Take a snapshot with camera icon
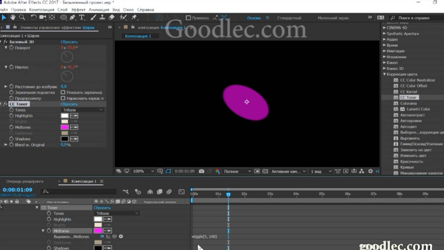This screenshot has height=250, width=444. pyautogui.click(x=202, y=171)
